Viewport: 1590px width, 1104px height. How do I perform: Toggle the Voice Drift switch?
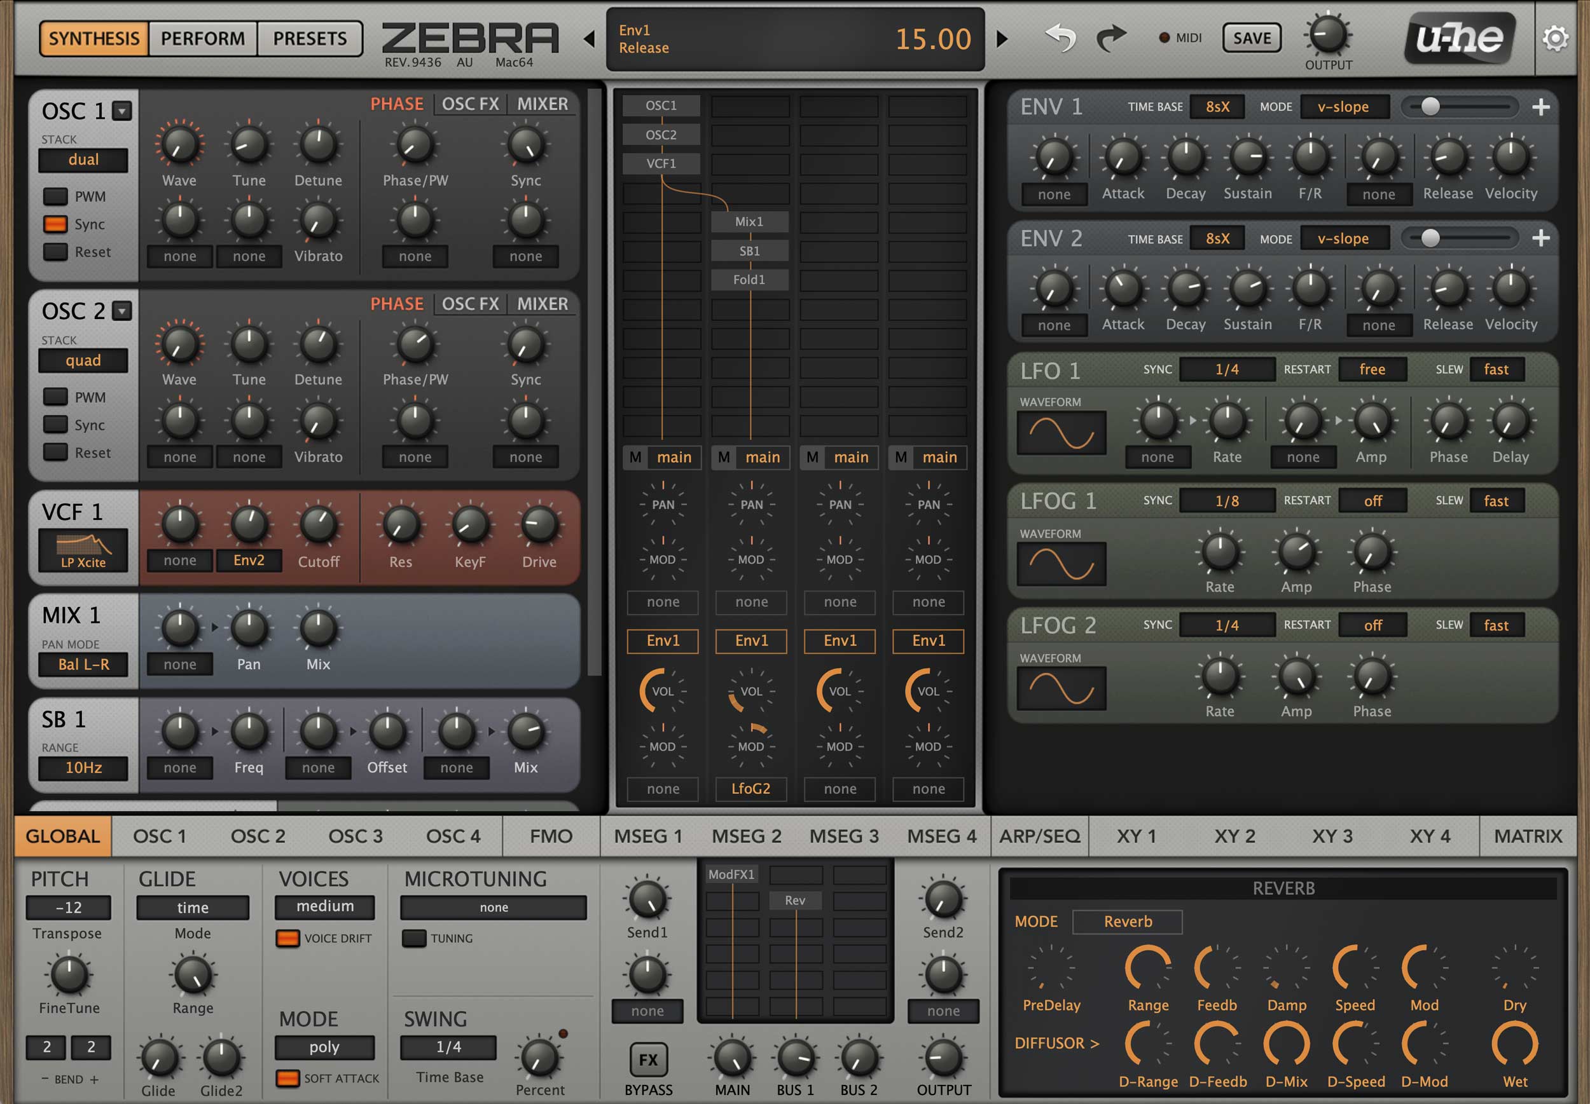tap(287, 939)
